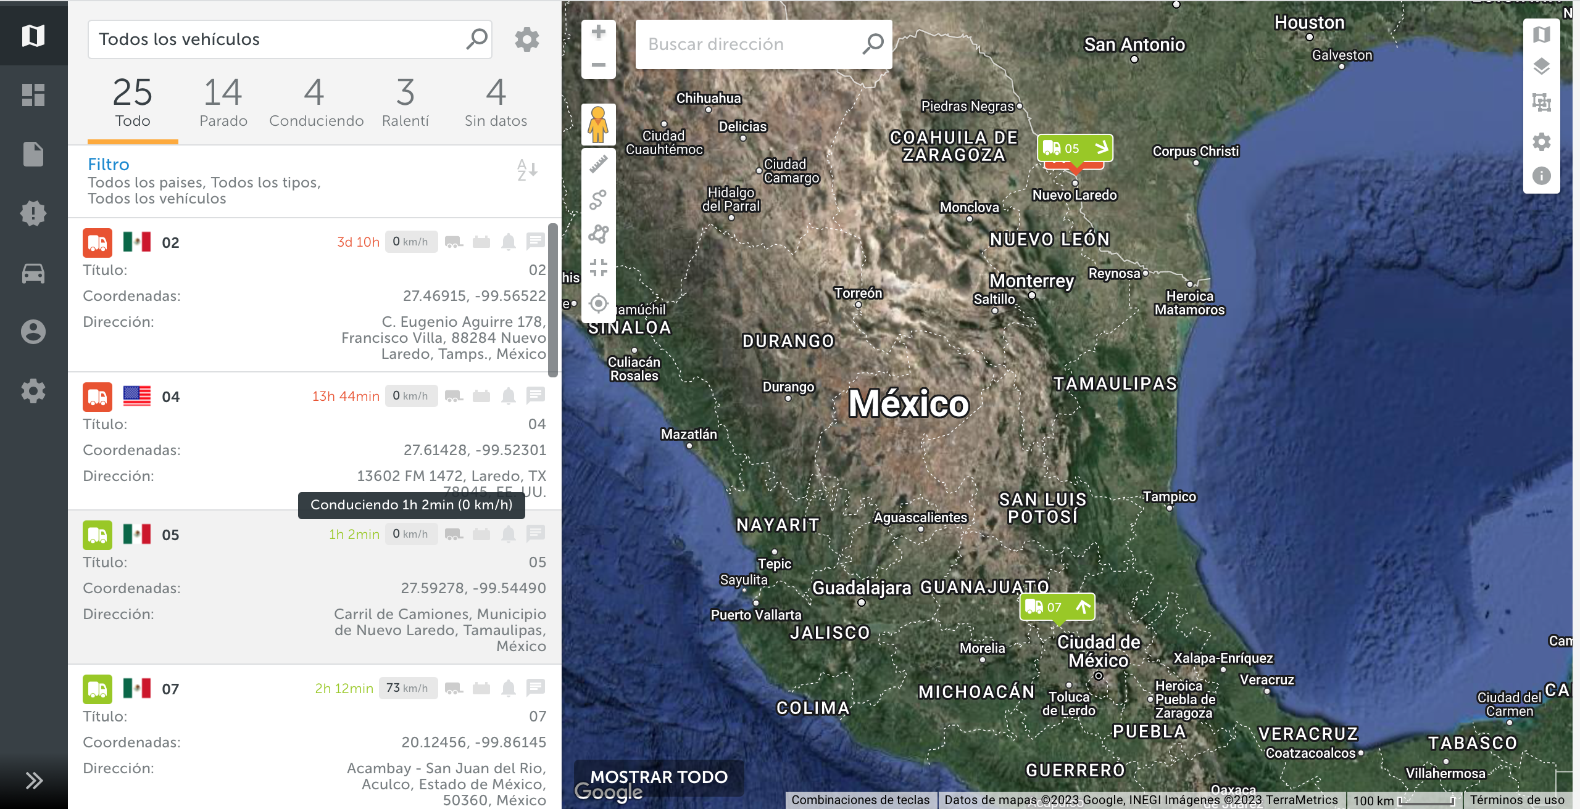Open the map view in sidebar
The image size is (1580, 809).
pyautogui.click(x=33, y=35)
